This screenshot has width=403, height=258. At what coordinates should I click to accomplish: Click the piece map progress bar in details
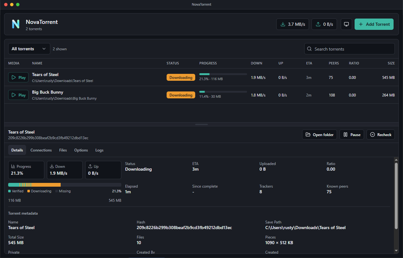pyautogui.click(x=65, y=185)
